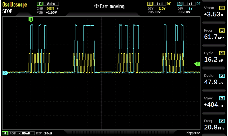Viewport: 228px width, 136px height.
Task: Click the falling edge trigger icon
Action: [x=58, y=8]
